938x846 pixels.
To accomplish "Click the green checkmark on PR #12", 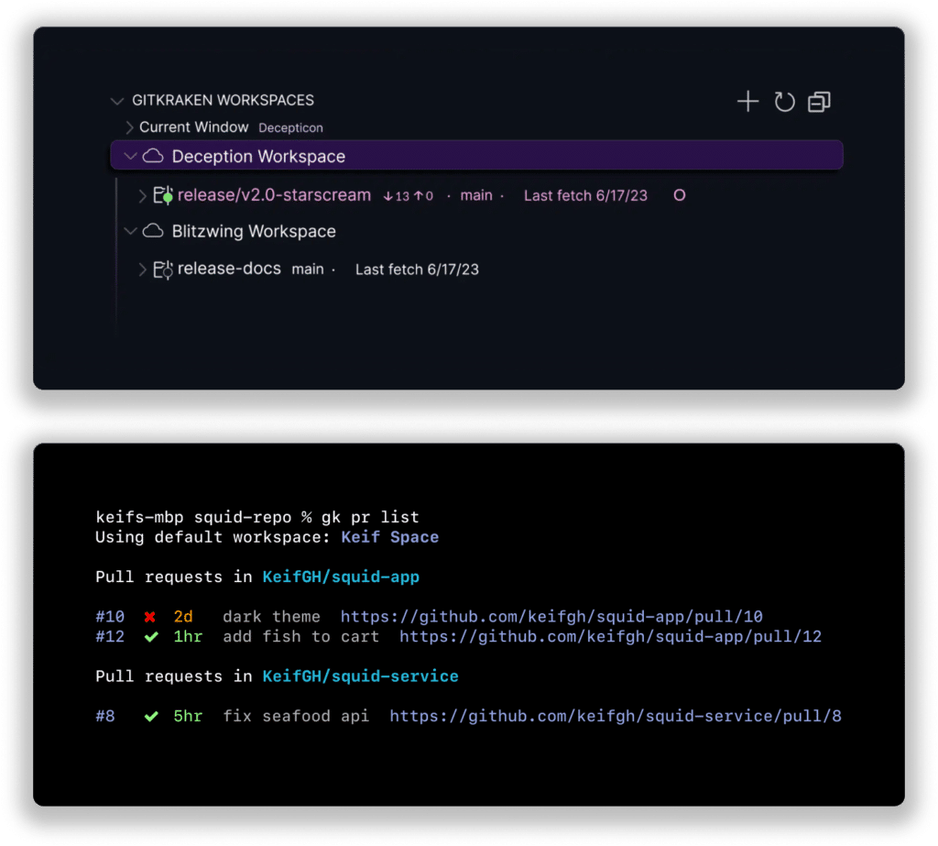I will click(x=151, y=636).
